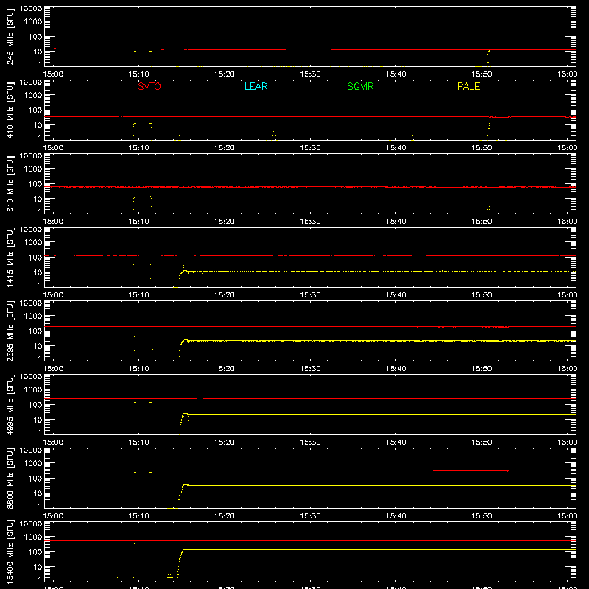Click '15:30' time label under 245 MHz panel
Viewport: 589px width, 589px height.
point(310,74)
